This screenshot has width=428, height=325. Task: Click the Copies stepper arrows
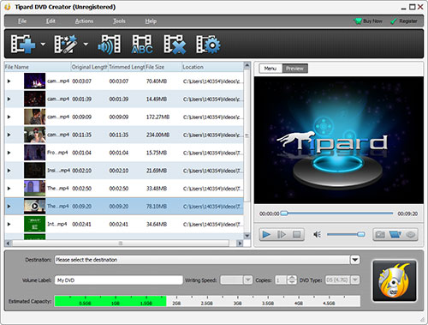pyautogui.click(x=292, y=280)
